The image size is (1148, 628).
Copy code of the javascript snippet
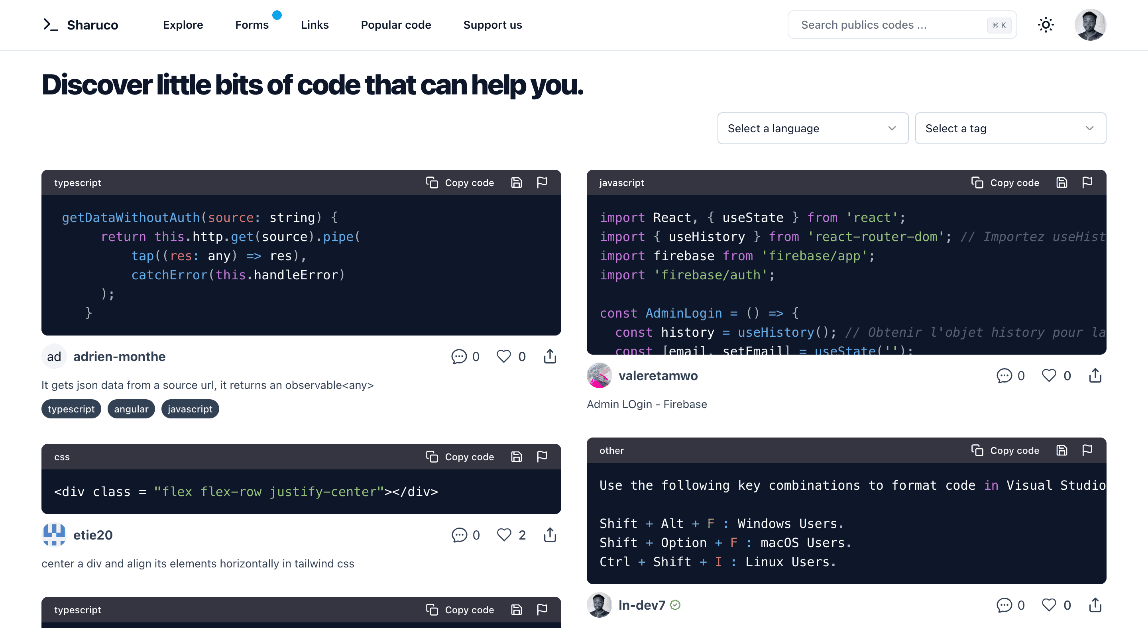pyautogui.click(x=1005, y=183)
